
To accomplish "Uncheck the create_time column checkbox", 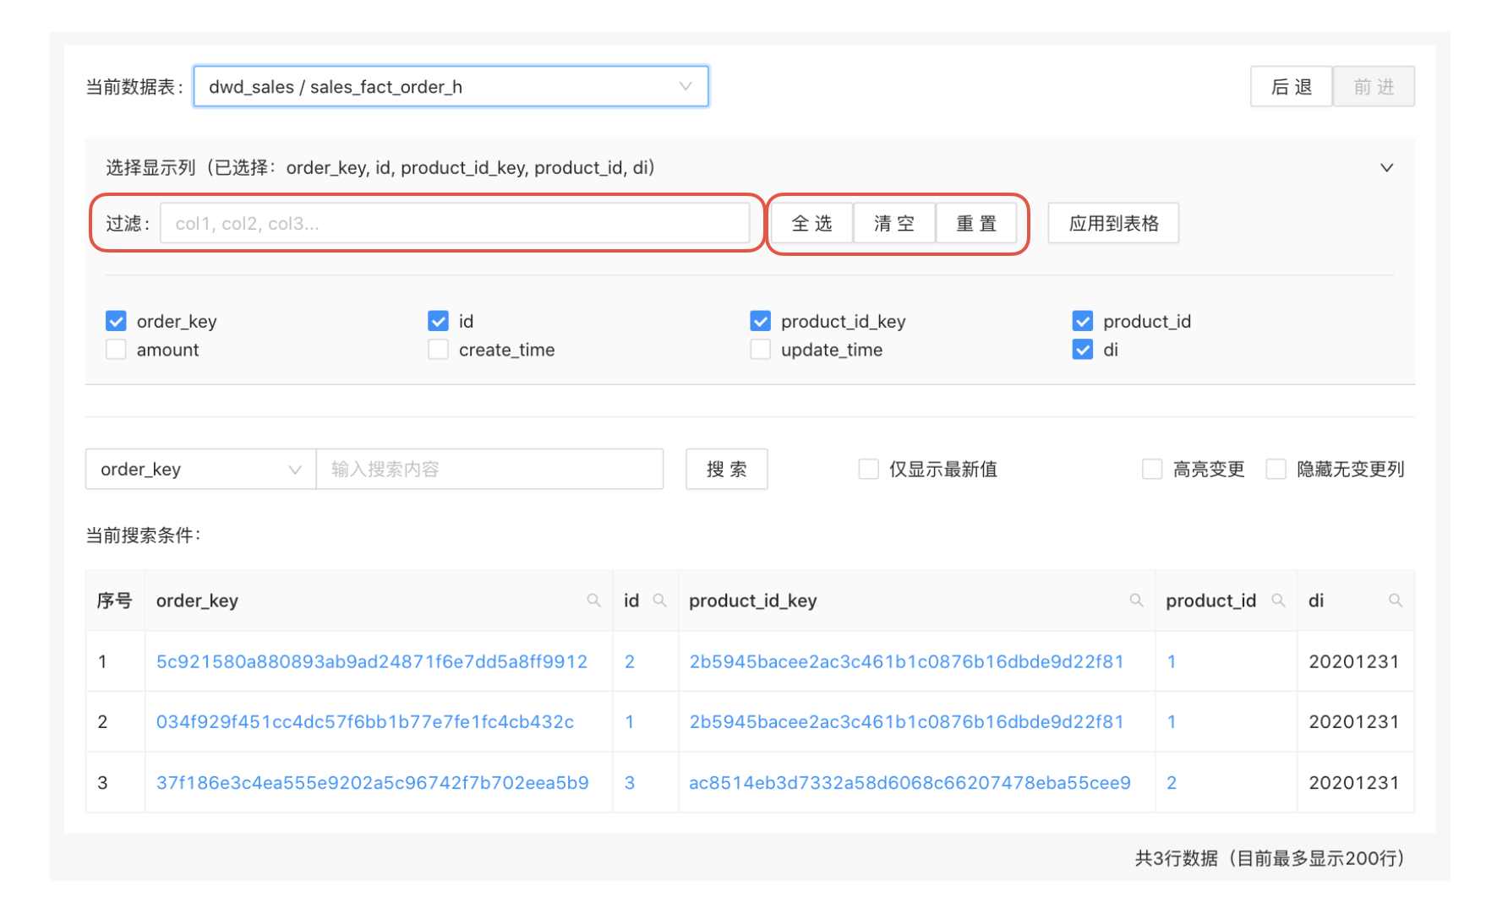I will 438,349.
